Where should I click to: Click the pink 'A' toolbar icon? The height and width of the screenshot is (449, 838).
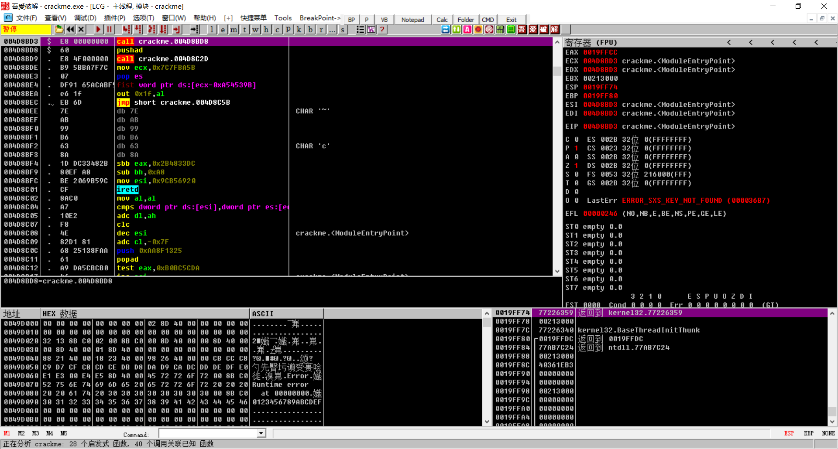click(x=467, y=30)
